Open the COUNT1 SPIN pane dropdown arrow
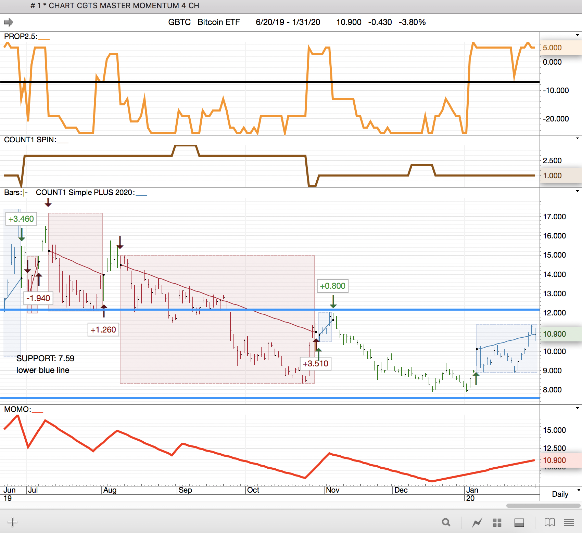This screenshot has width=582, height=533. tap(577, 139)
